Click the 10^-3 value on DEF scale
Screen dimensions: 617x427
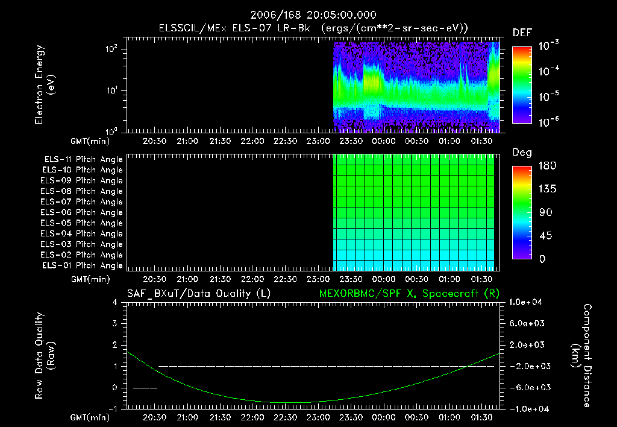pos(548,46)
